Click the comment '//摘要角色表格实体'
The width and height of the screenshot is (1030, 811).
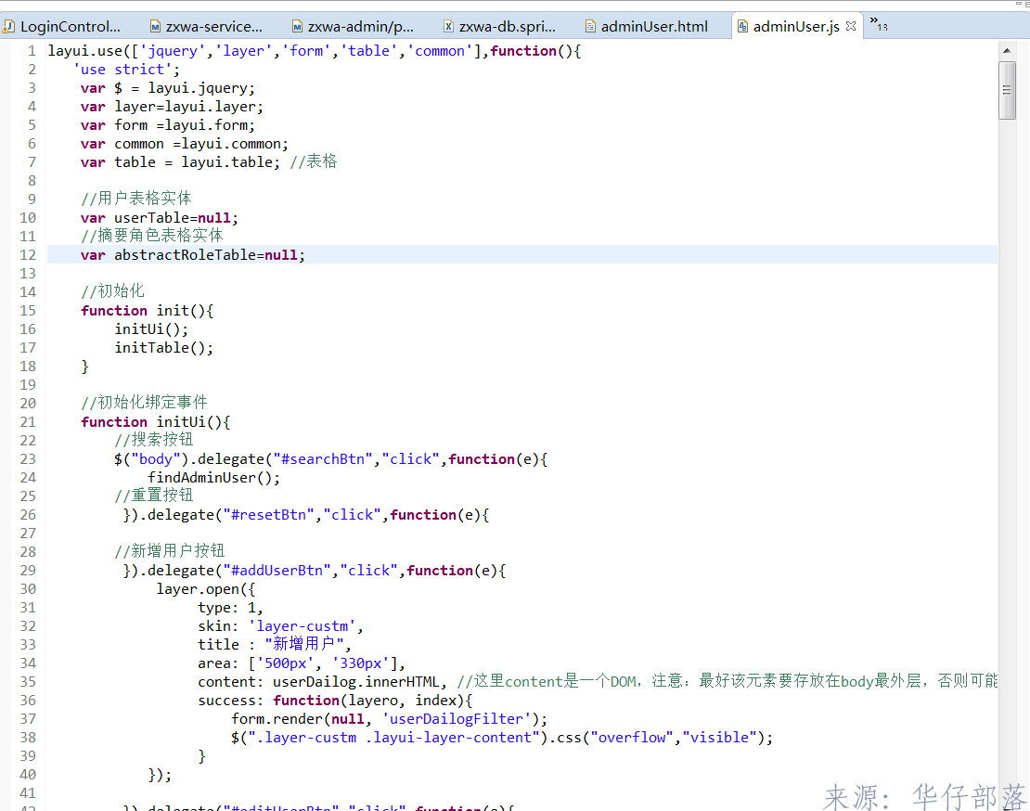click(x=152, y=236)
